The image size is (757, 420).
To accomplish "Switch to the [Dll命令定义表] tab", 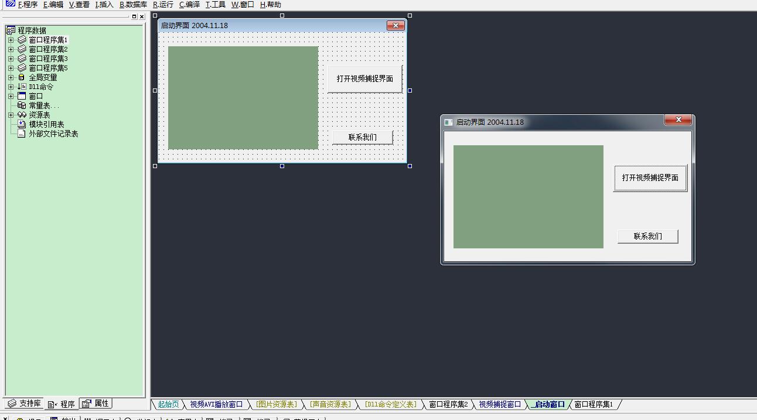I will click(390, 404).
